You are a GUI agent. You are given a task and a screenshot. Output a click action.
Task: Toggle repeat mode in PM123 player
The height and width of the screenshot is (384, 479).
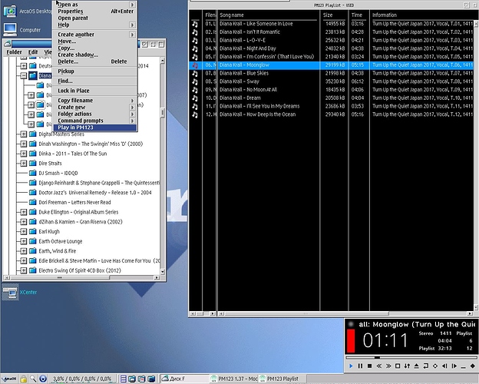(x=426, y=366)
